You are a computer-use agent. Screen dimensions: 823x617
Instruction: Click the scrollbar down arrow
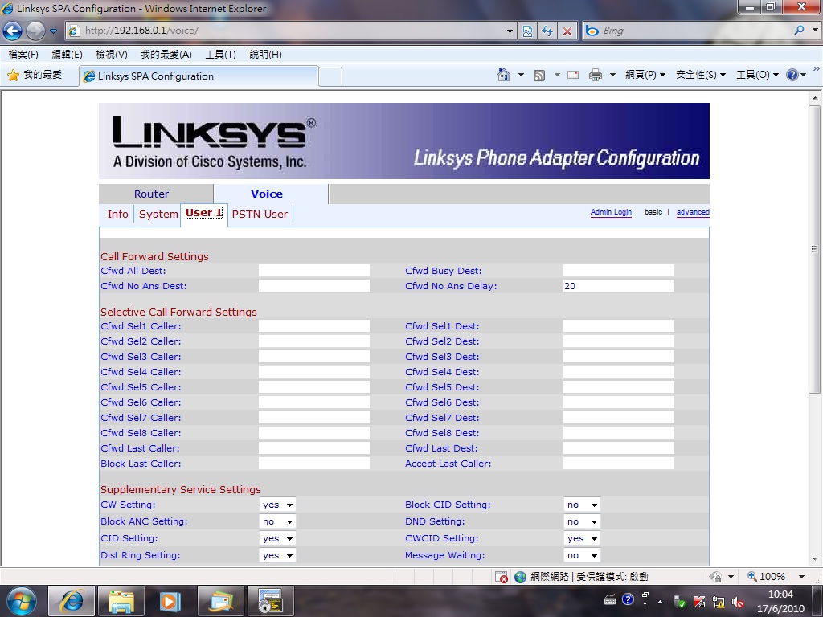(814, 559)
